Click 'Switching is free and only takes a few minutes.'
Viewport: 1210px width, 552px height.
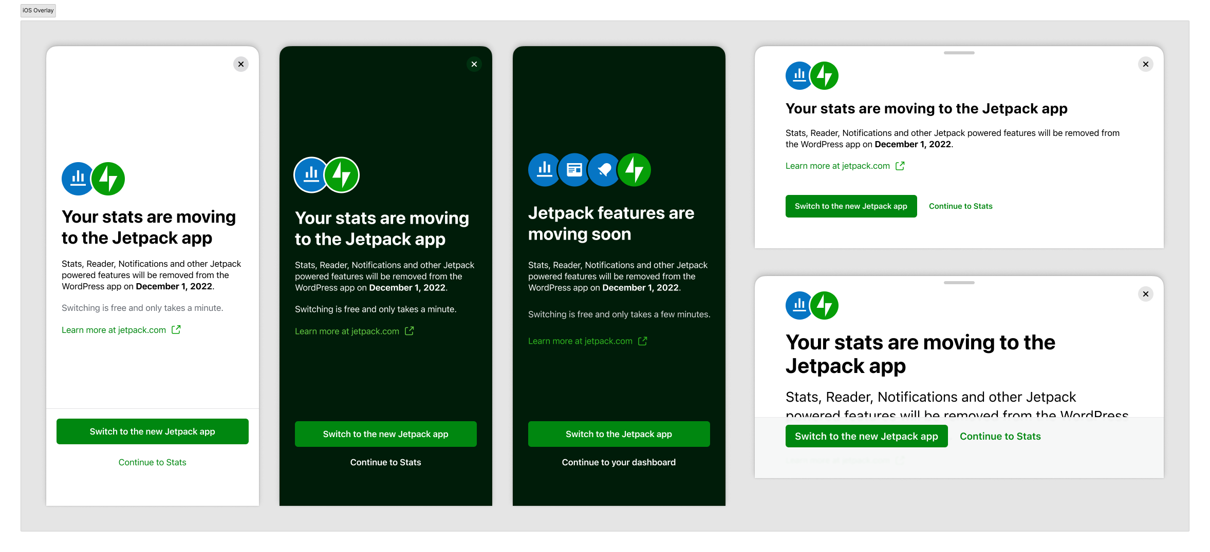pos(620,314)
